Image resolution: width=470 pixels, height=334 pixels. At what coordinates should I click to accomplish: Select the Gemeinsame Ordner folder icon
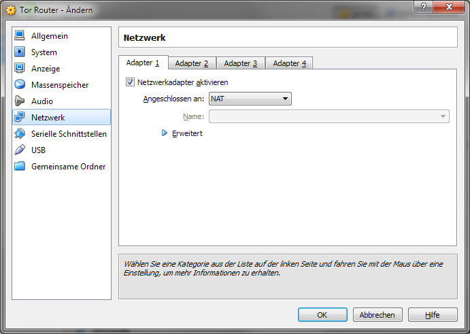pos(20,167)
